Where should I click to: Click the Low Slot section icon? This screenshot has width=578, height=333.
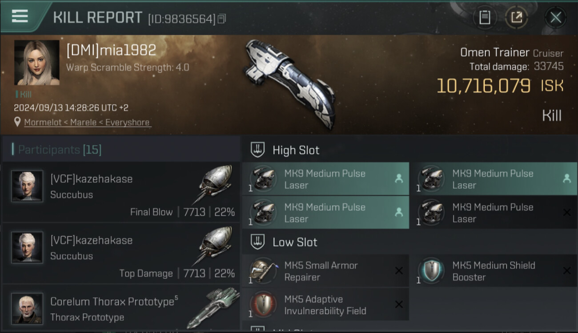pyautogui.click(x=258, y=242)
